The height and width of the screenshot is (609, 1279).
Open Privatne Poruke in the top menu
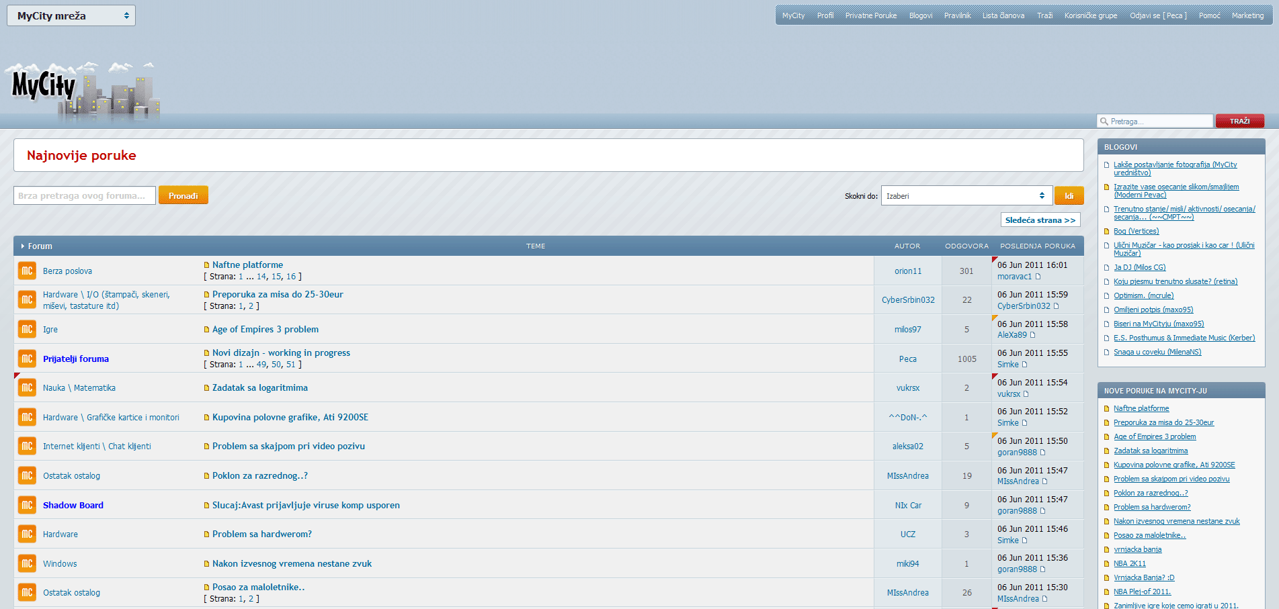click(x=871, y=15)
